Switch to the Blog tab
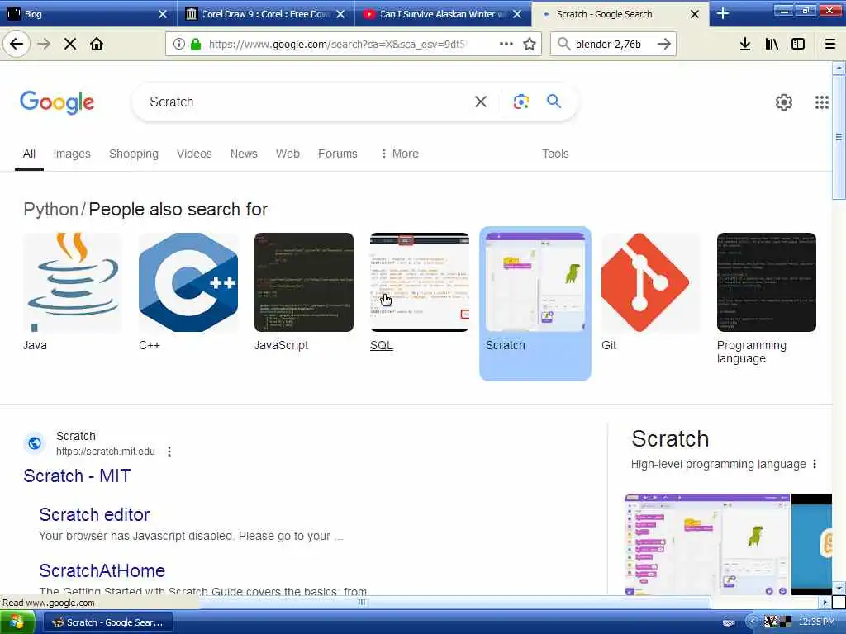Image resolution: width=846 pixels, height=634 pixels. [81, 14]
